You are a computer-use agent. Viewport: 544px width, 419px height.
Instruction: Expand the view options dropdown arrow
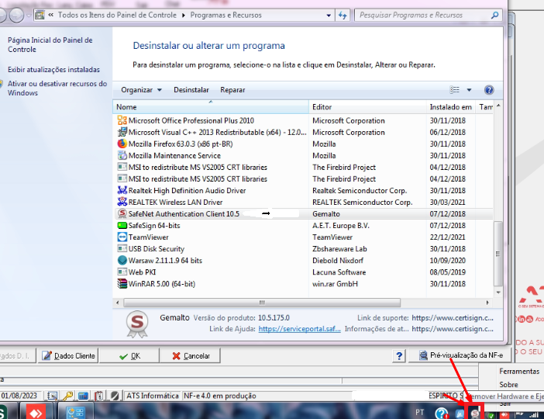click(469, 90)
